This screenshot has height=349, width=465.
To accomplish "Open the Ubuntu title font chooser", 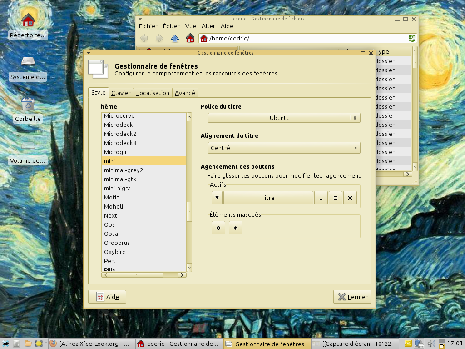I will pyautogui.click(x=284, y=118).
